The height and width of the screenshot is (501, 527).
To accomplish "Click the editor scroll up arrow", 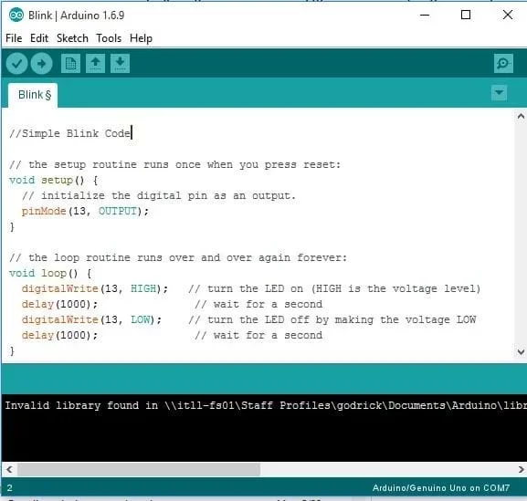I will pyautogui.click(x=521, y=117).
